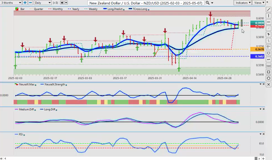The width and height of the screenshot is (272, 160).
Task: Select the rectangle drawing tool
Action: click(268, 72)
